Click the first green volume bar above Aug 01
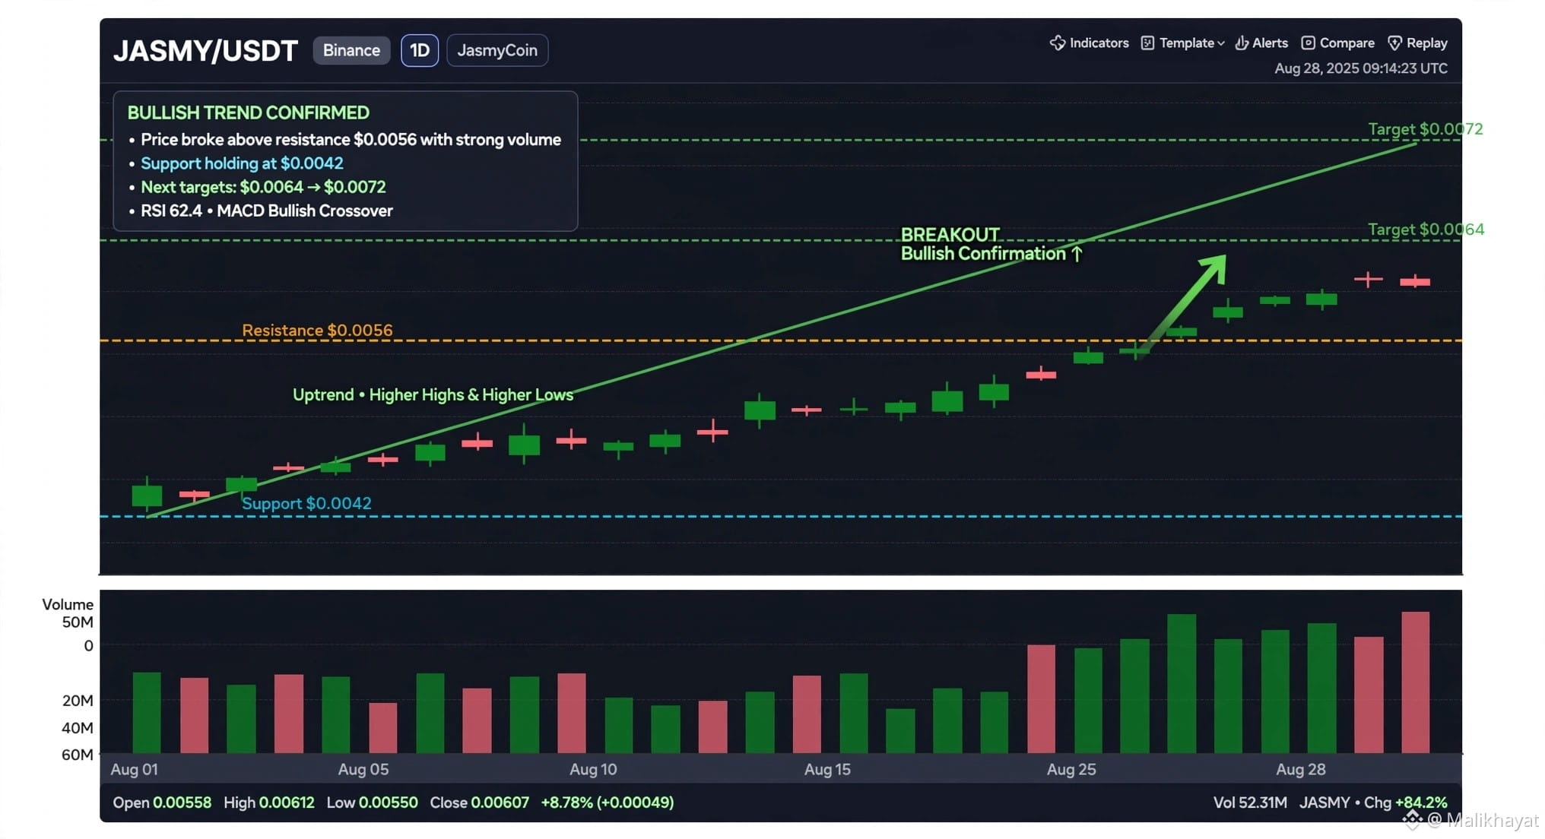This screenshot has width=1545, height=839. point(147,713)
